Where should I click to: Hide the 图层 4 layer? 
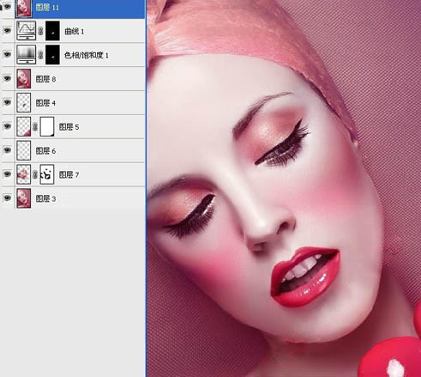pyautogui.click(x=7, y=102)
